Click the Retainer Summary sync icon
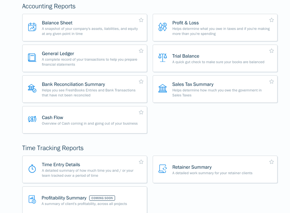This screenshot has width=290, height=213. pyautogui.click(x=163, y=169)
